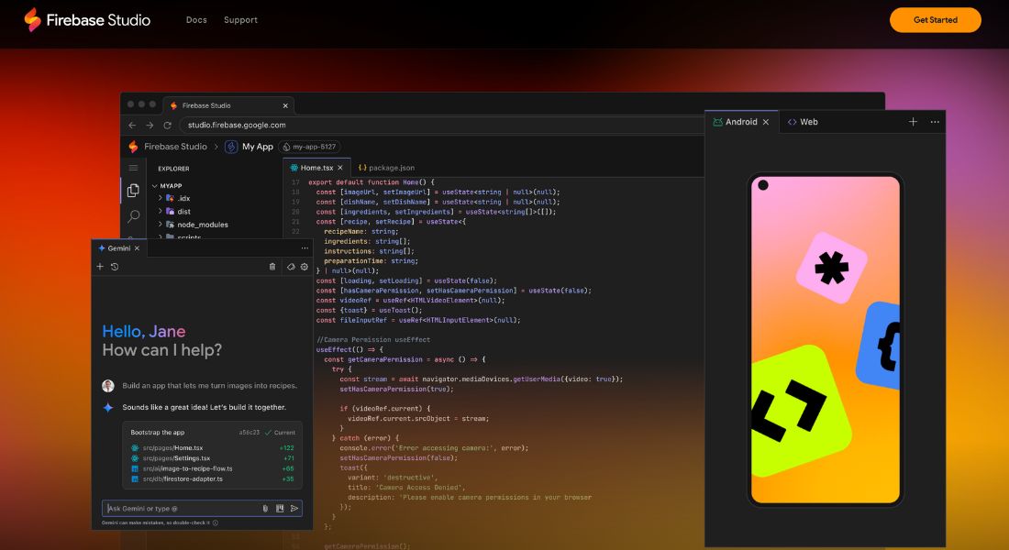The height and width of the screenshot is (550, 1009).
Task: Start a new Gemini chat with plus icon
Action: click(100, 267)
